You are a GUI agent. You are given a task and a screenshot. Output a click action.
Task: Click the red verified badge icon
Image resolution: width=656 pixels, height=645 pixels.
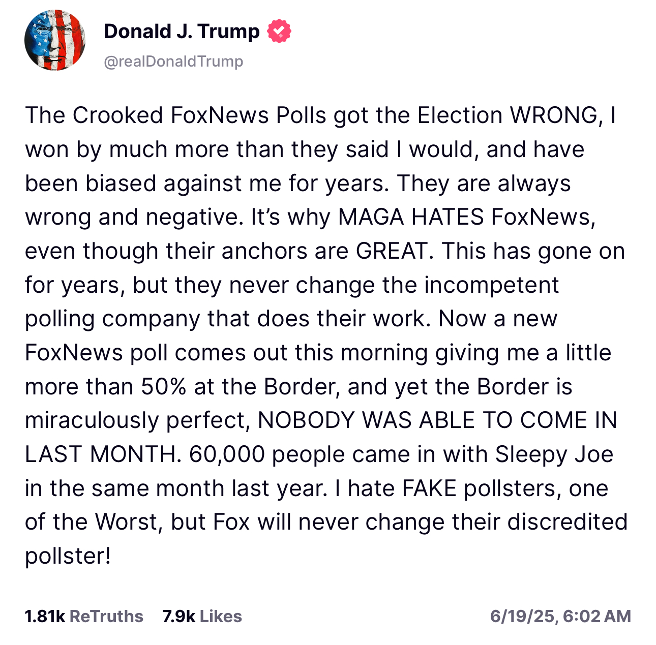tap(279, 32)
